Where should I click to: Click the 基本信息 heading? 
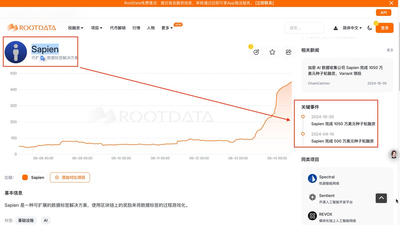(14, 193)
